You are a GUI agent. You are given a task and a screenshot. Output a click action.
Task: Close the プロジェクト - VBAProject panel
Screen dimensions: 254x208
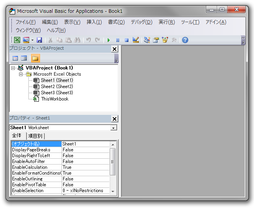click(x=114, y=49)
